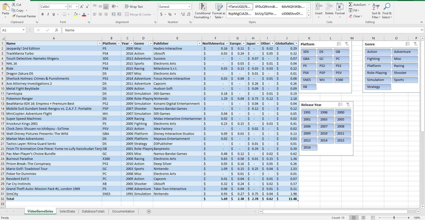Viewport: 425px width, 220px height.
Task: Open Sort & Filter menu
Action: (x=376, y=11)
